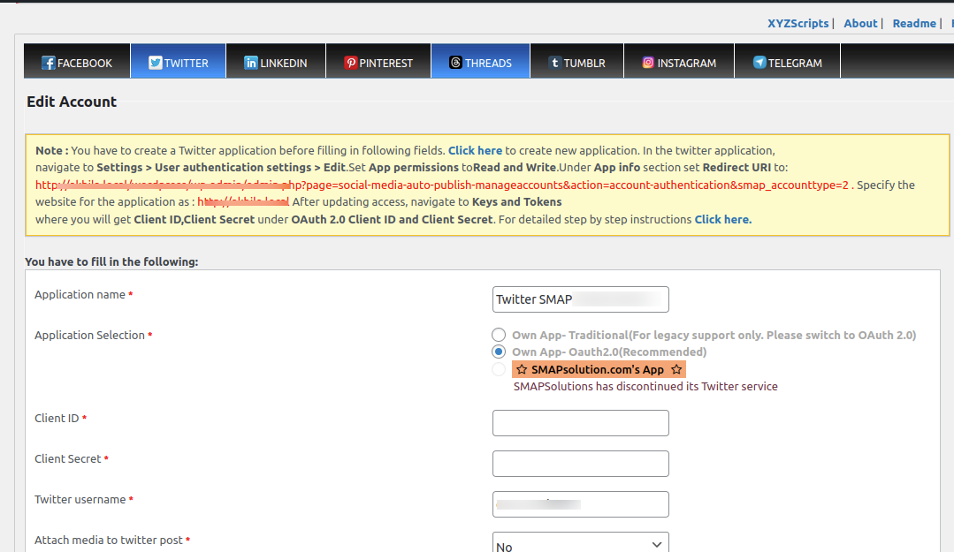Open the Telegram tab
Screen dimensions: 954x552
pos(787,62)
